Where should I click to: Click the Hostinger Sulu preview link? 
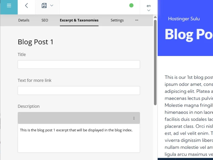pos(184,19)
